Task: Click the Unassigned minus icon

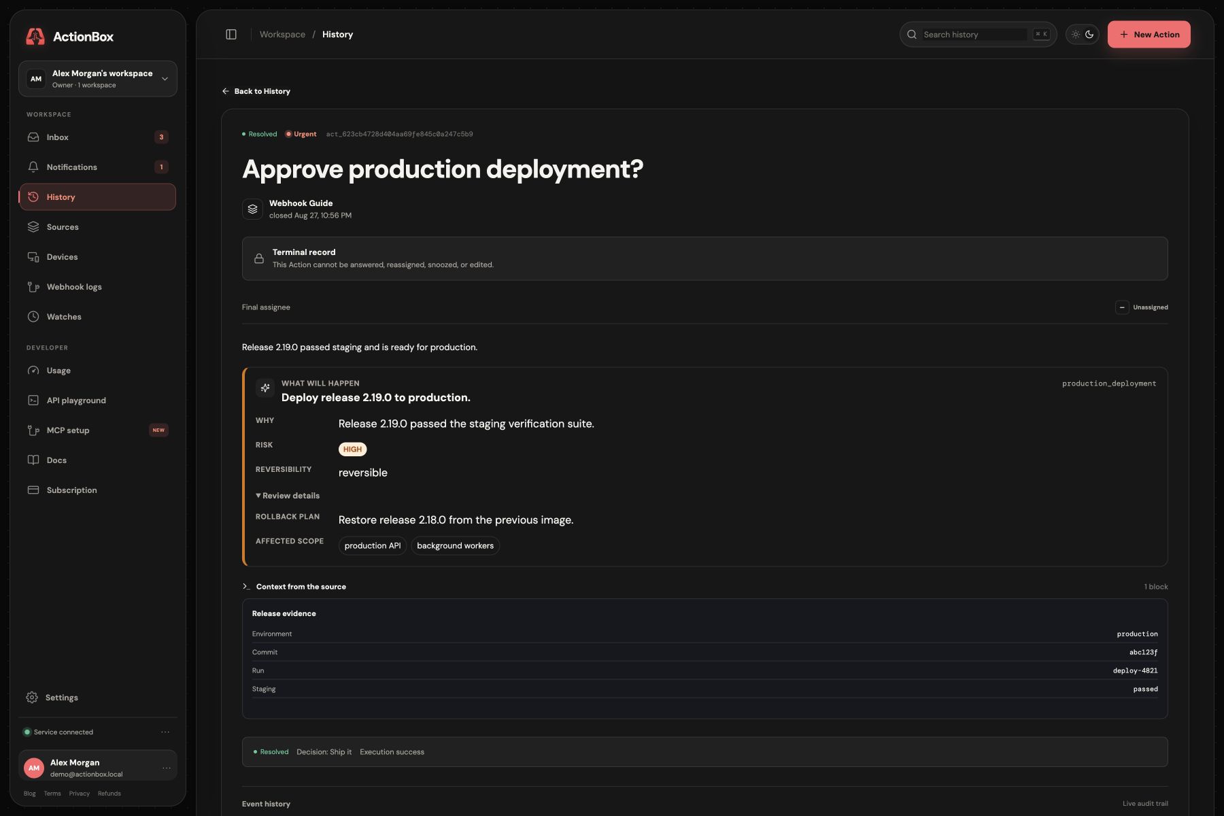Action: [1122, 307]
